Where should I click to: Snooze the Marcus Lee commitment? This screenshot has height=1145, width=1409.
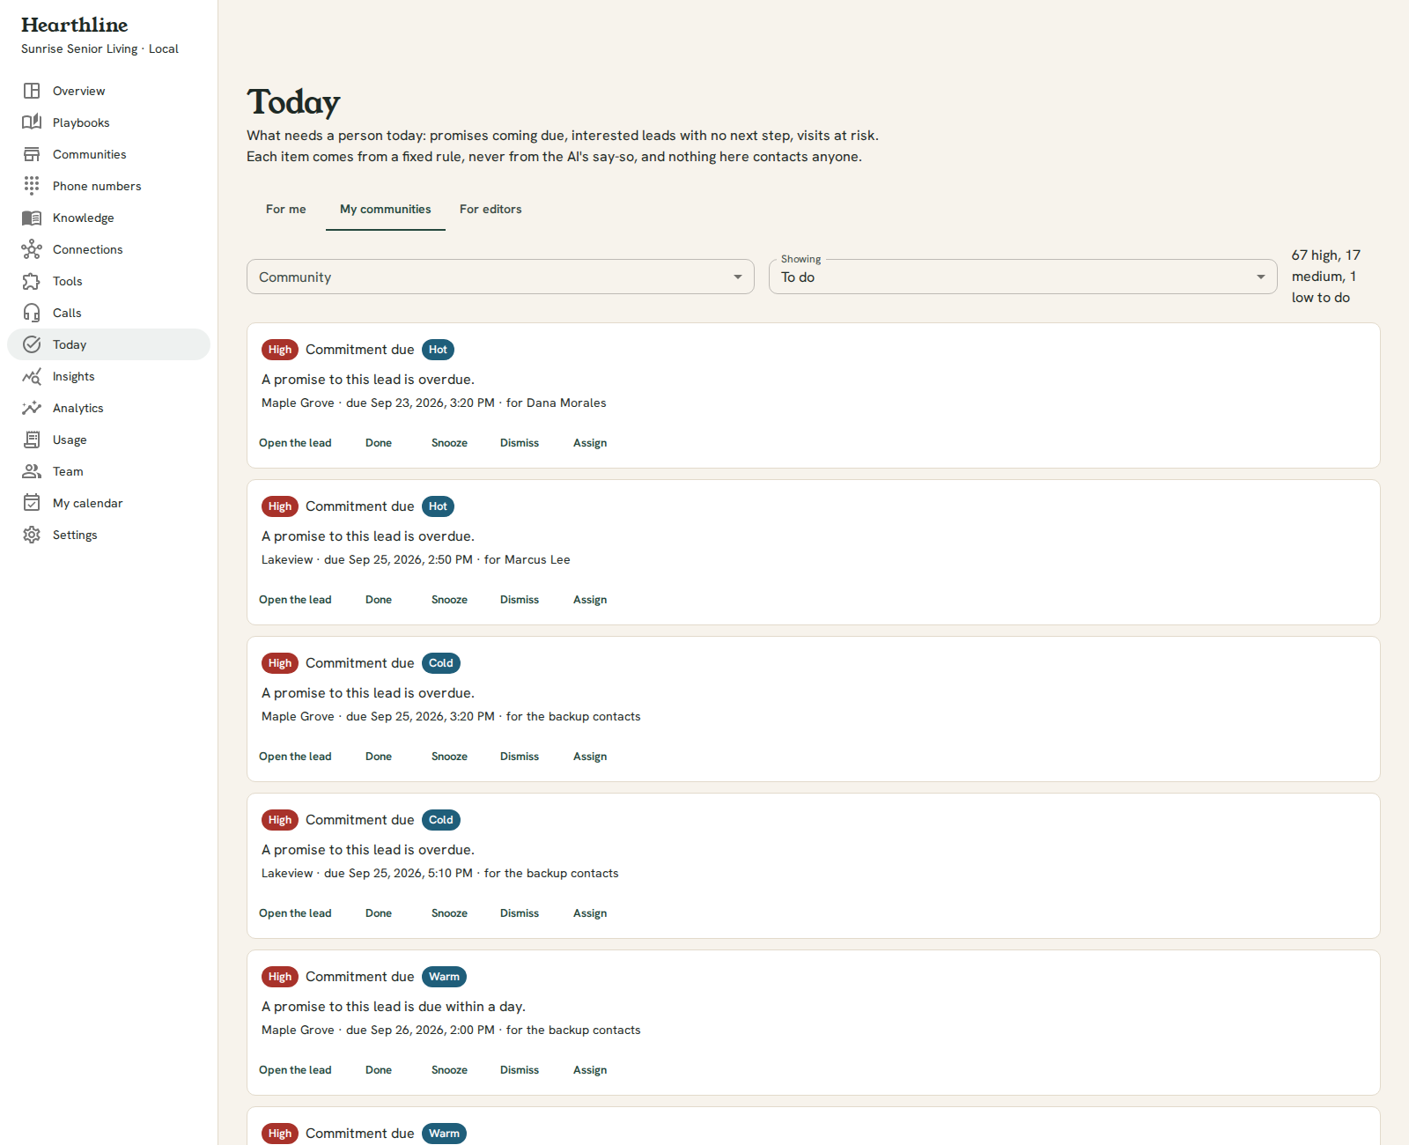[x=449, y=600]
